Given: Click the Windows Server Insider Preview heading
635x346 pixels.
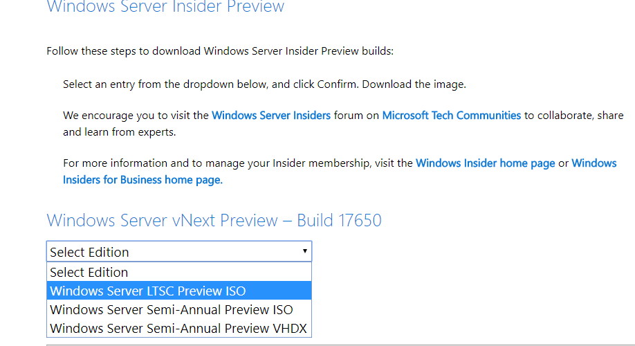Looking at the screenshot, I should click(x=165, y=6).
